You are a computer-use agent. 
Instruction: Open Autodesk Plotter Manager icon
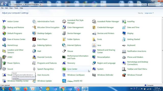(x=94, y=21)
